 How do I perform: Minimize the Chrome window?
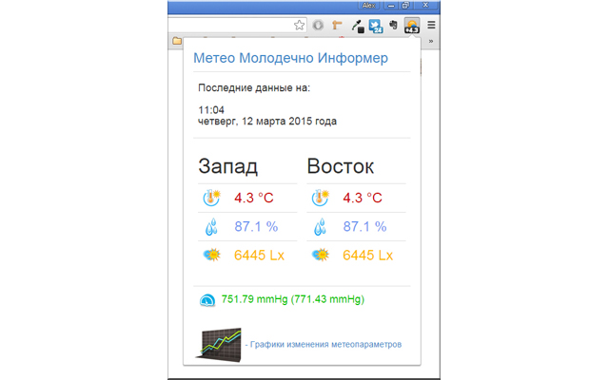point(391,5)
